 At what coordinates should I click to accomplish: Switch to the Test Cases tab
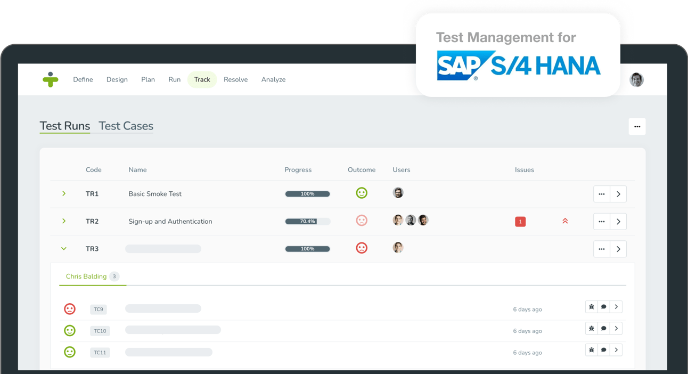(125, 126)
